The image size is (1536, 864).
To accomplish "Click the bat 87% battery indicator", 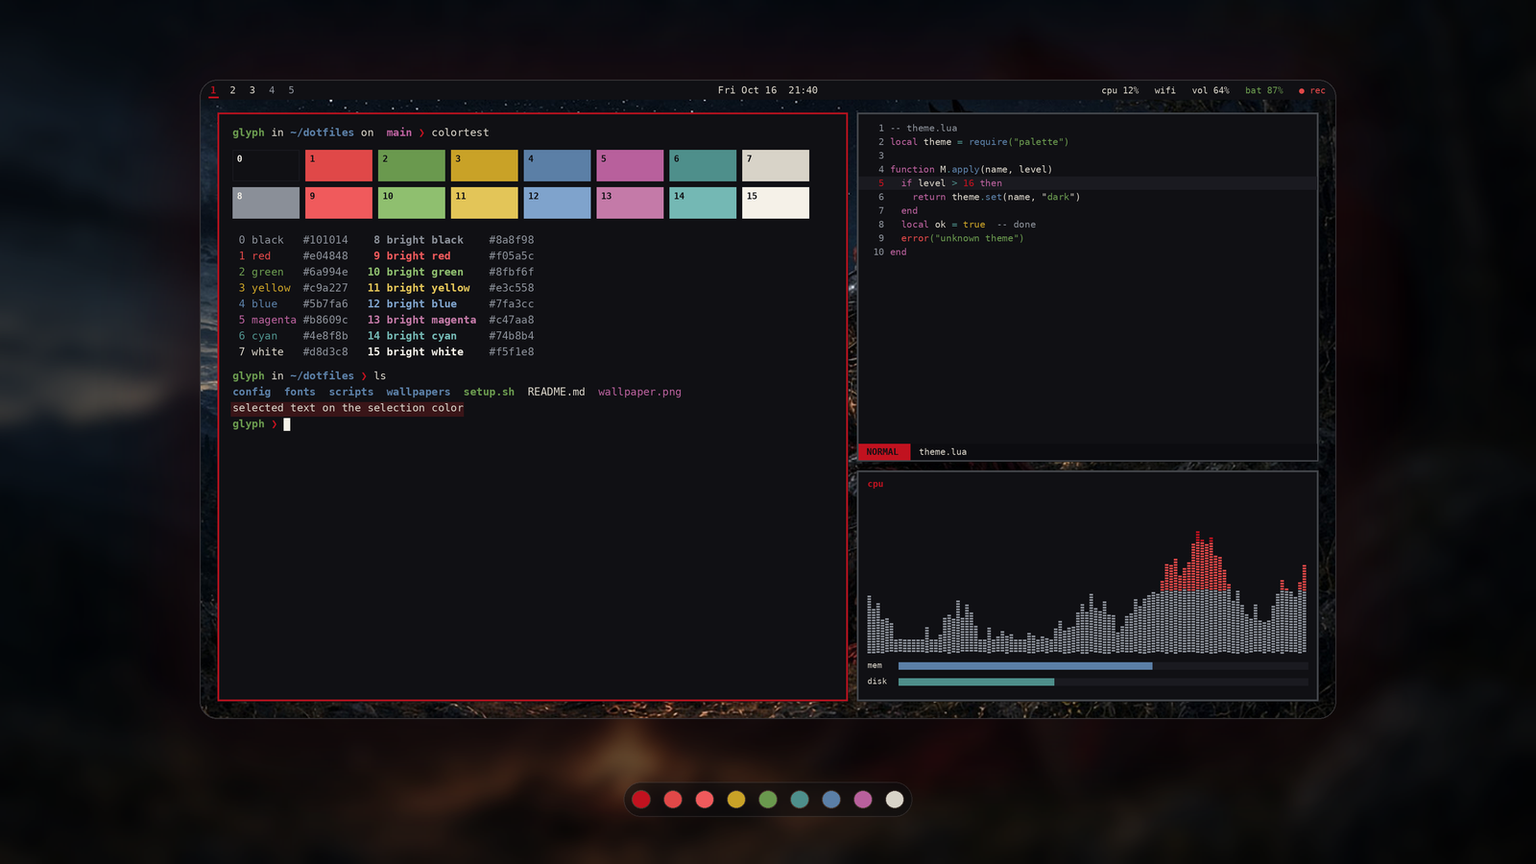I will (1263, 90).
